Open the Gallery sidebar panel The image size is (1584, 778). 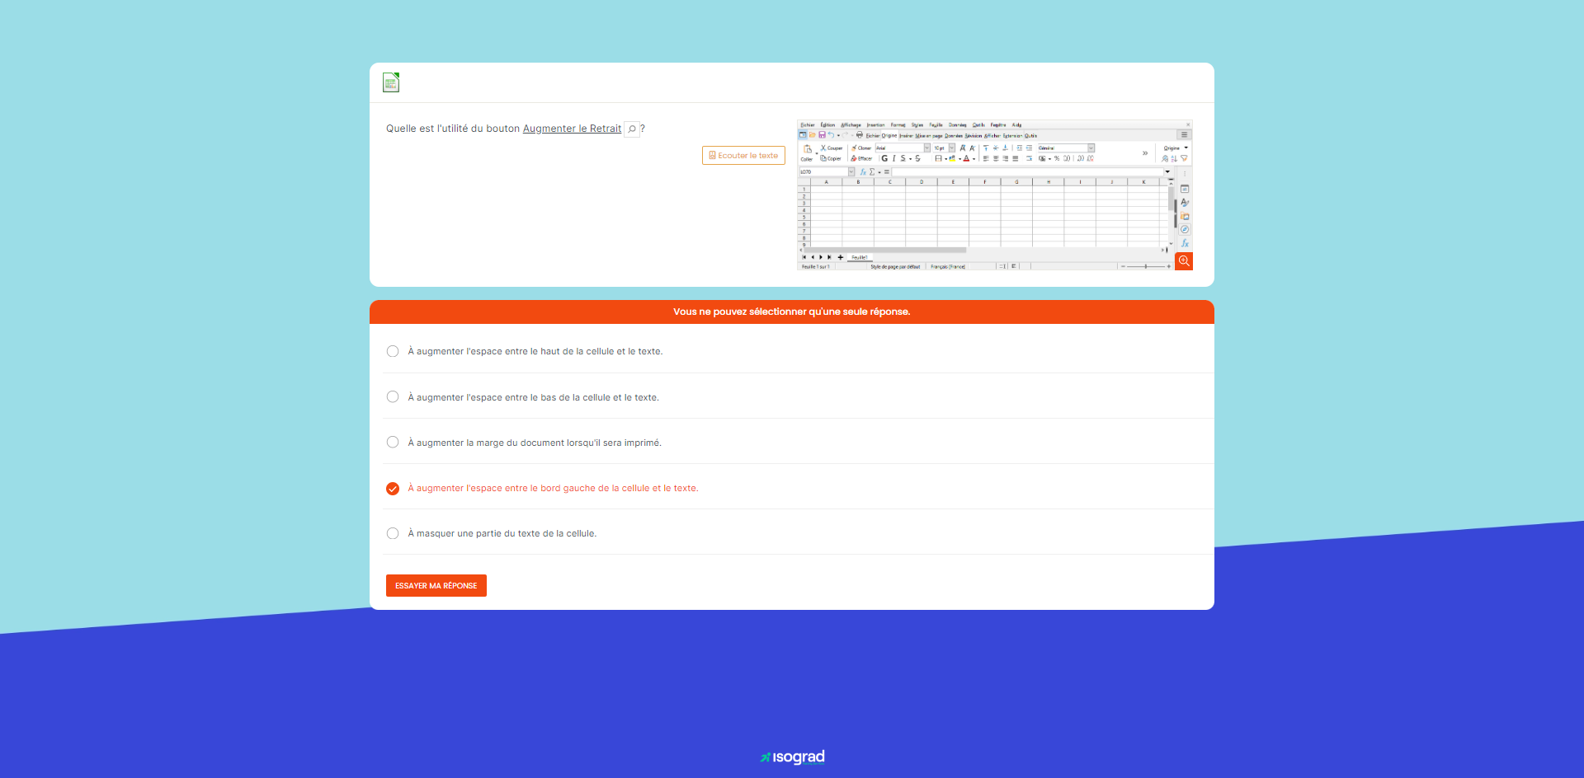click(1185, 217)
